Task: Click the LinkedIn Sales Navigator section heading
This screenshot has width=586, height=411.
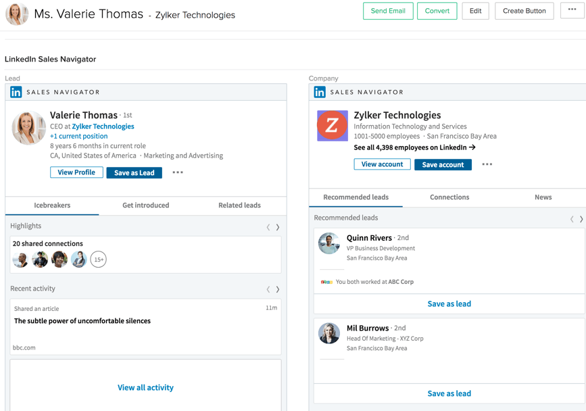Action: tap(51, 59)
